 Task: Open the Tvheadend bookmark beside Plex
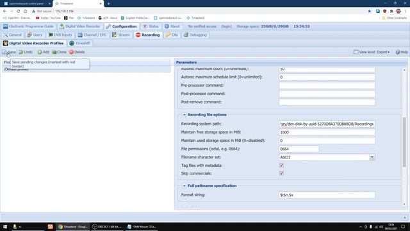point(86,18)
